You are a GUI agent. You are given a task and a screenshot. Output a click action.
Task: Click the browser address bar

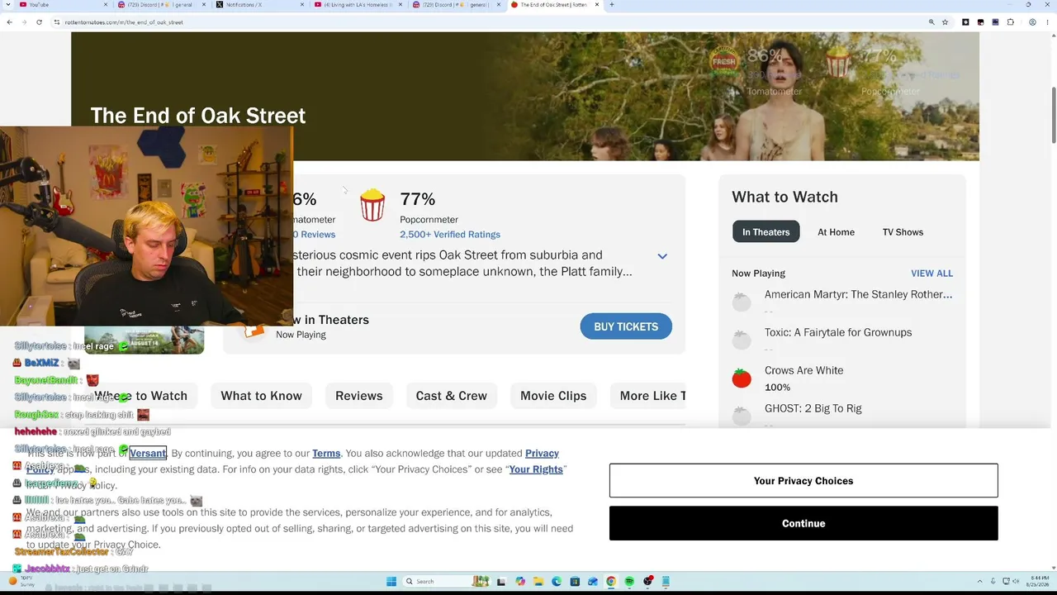(487, 22)
